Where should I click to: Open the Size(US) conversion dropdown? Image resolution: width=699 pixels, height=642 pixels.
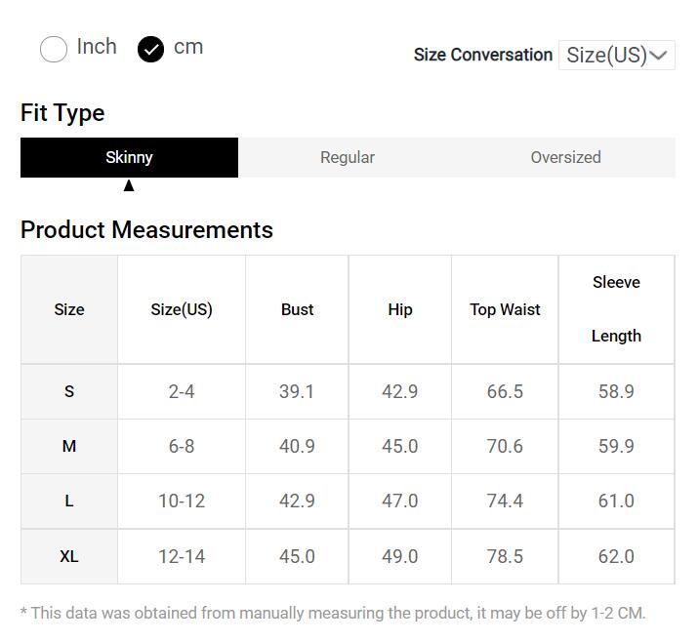click(x=616, y=55)
